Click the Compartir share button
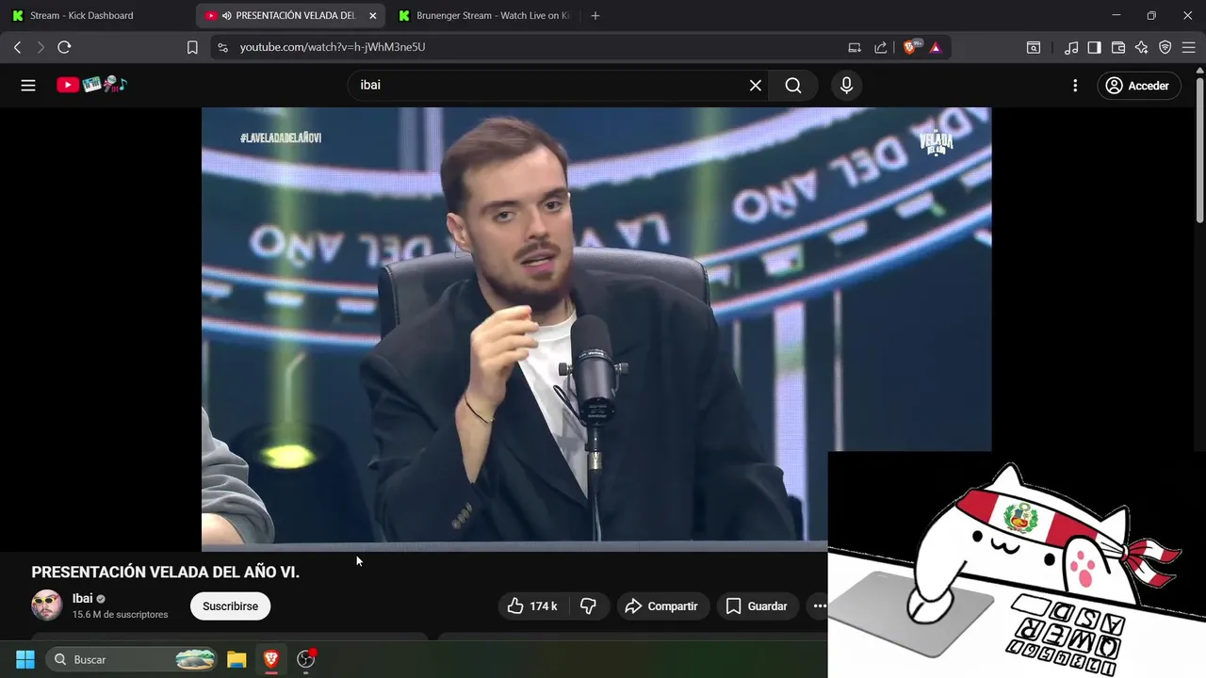 [662, 605]
